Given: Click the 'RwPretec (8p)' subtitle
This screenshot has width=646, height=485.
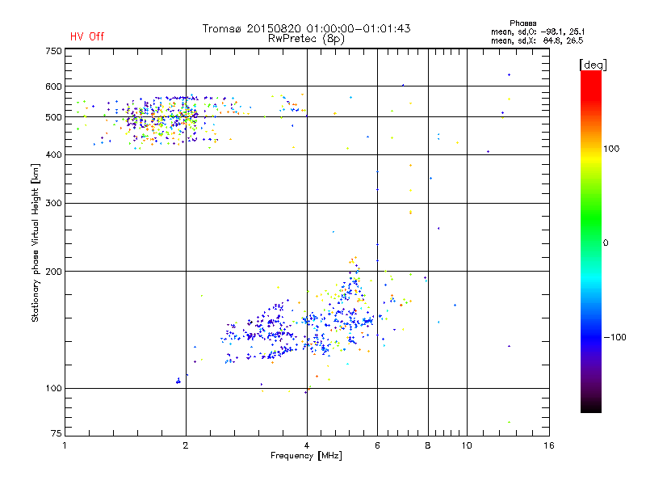Looking at the screenshot, I should (x=306, y=39).
